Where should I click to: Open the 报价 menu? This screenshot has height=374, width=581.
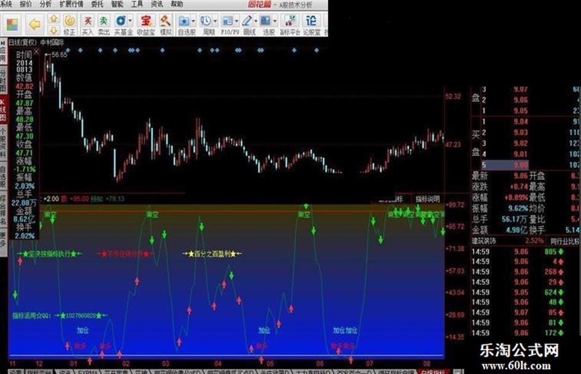click(x=26, y=4)
